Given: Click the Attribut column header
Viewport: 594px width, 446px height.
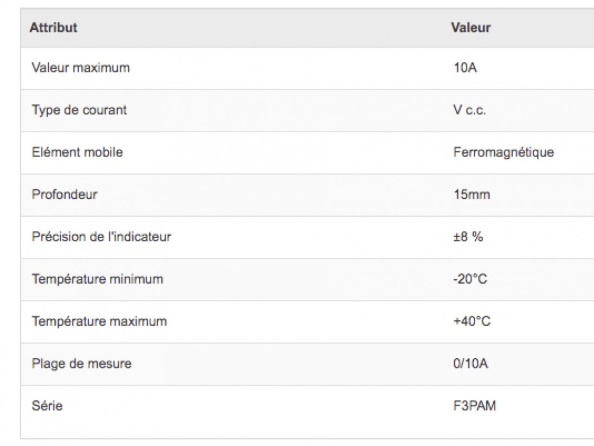Looking at the screenshot, I should (53, 28).
